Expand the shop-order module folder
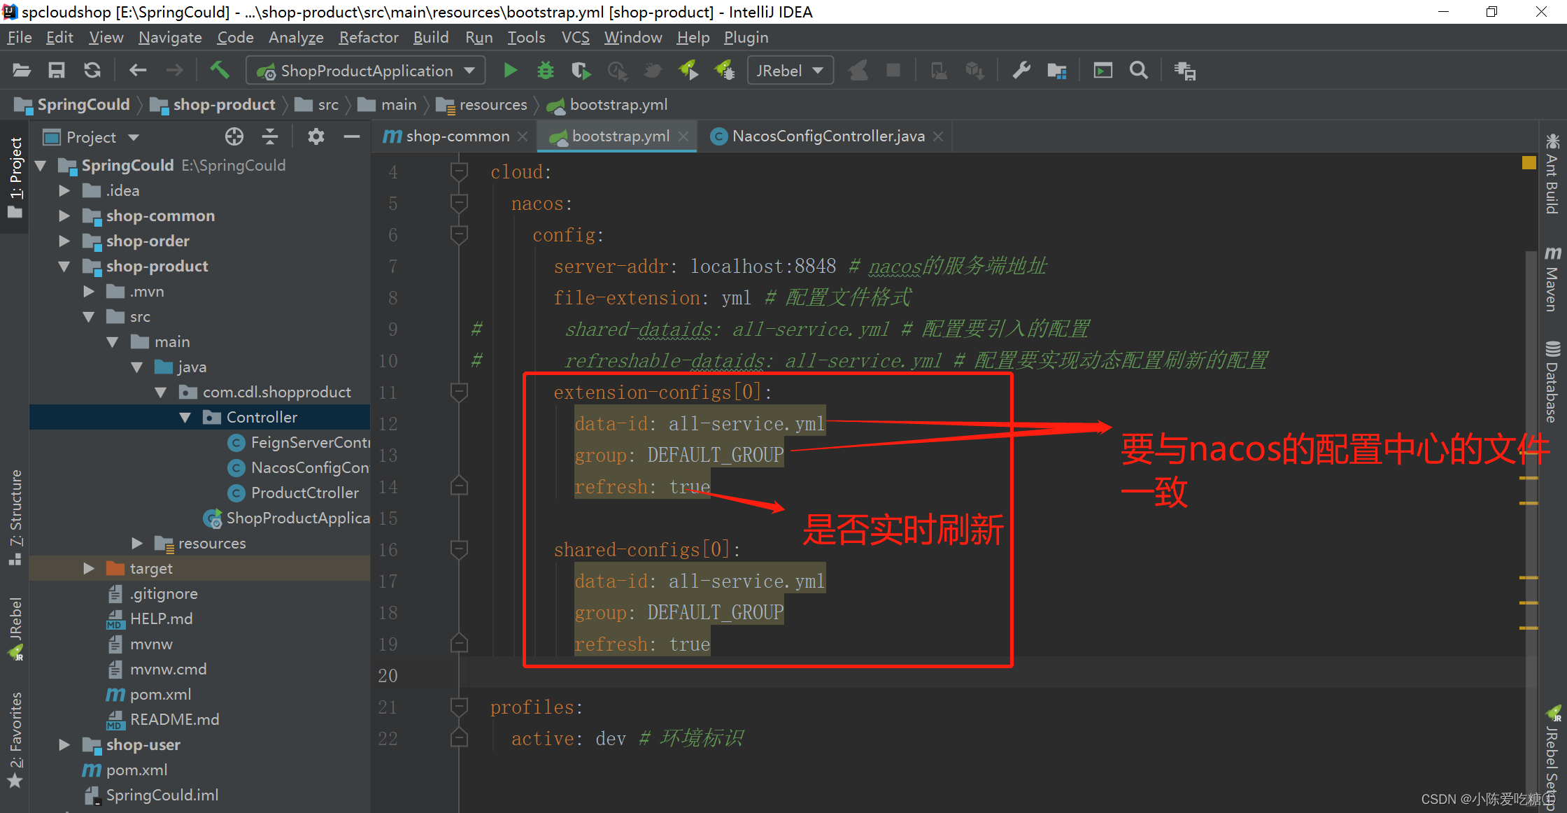The image size is (1567, 813). tap(64, 241)
